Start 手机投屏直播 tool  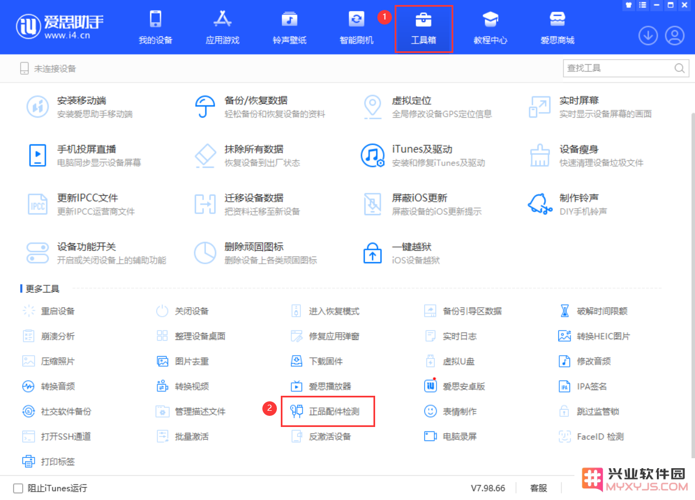click(84, 156)
